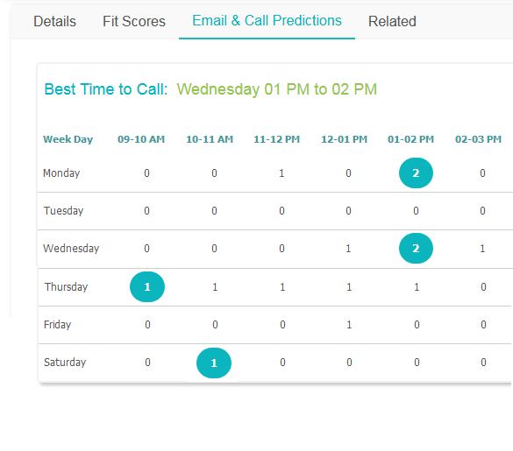Click the 09-10 AM column header
Screen dimensions: 513x451
tap(141, 139)
